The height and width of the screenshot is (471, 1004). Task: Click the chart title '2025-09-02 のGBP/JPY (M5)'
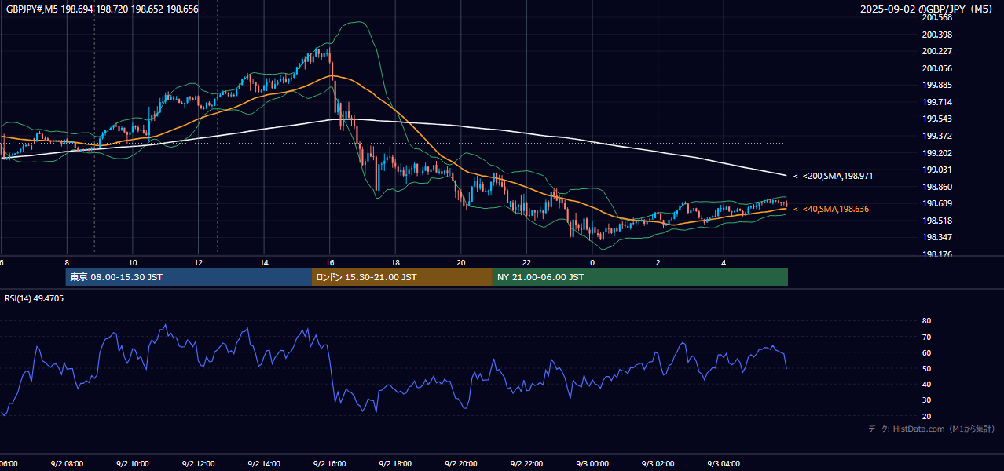pyautogui.click(x=927, y=9)
